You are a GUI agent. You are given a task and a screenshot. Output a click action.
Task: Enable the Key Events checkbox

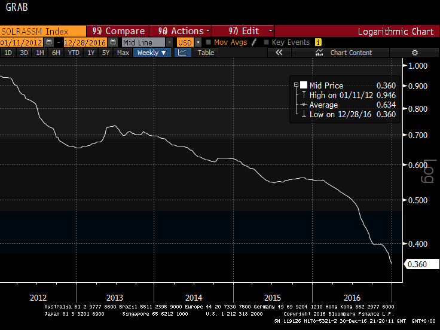pos(266,42)
